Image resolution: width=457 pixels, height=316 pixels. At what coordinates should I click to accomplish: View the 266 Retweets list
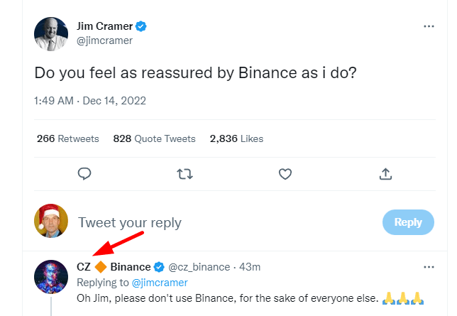pos(68,138)
